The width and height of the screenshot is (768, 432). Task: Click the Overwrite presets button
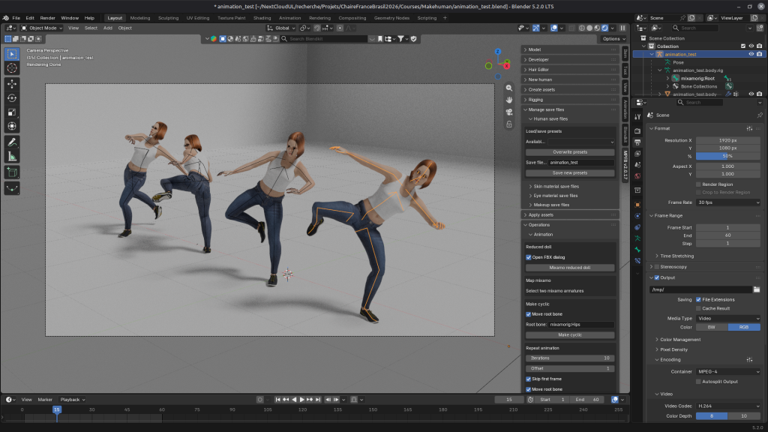(x=570, y=151)
